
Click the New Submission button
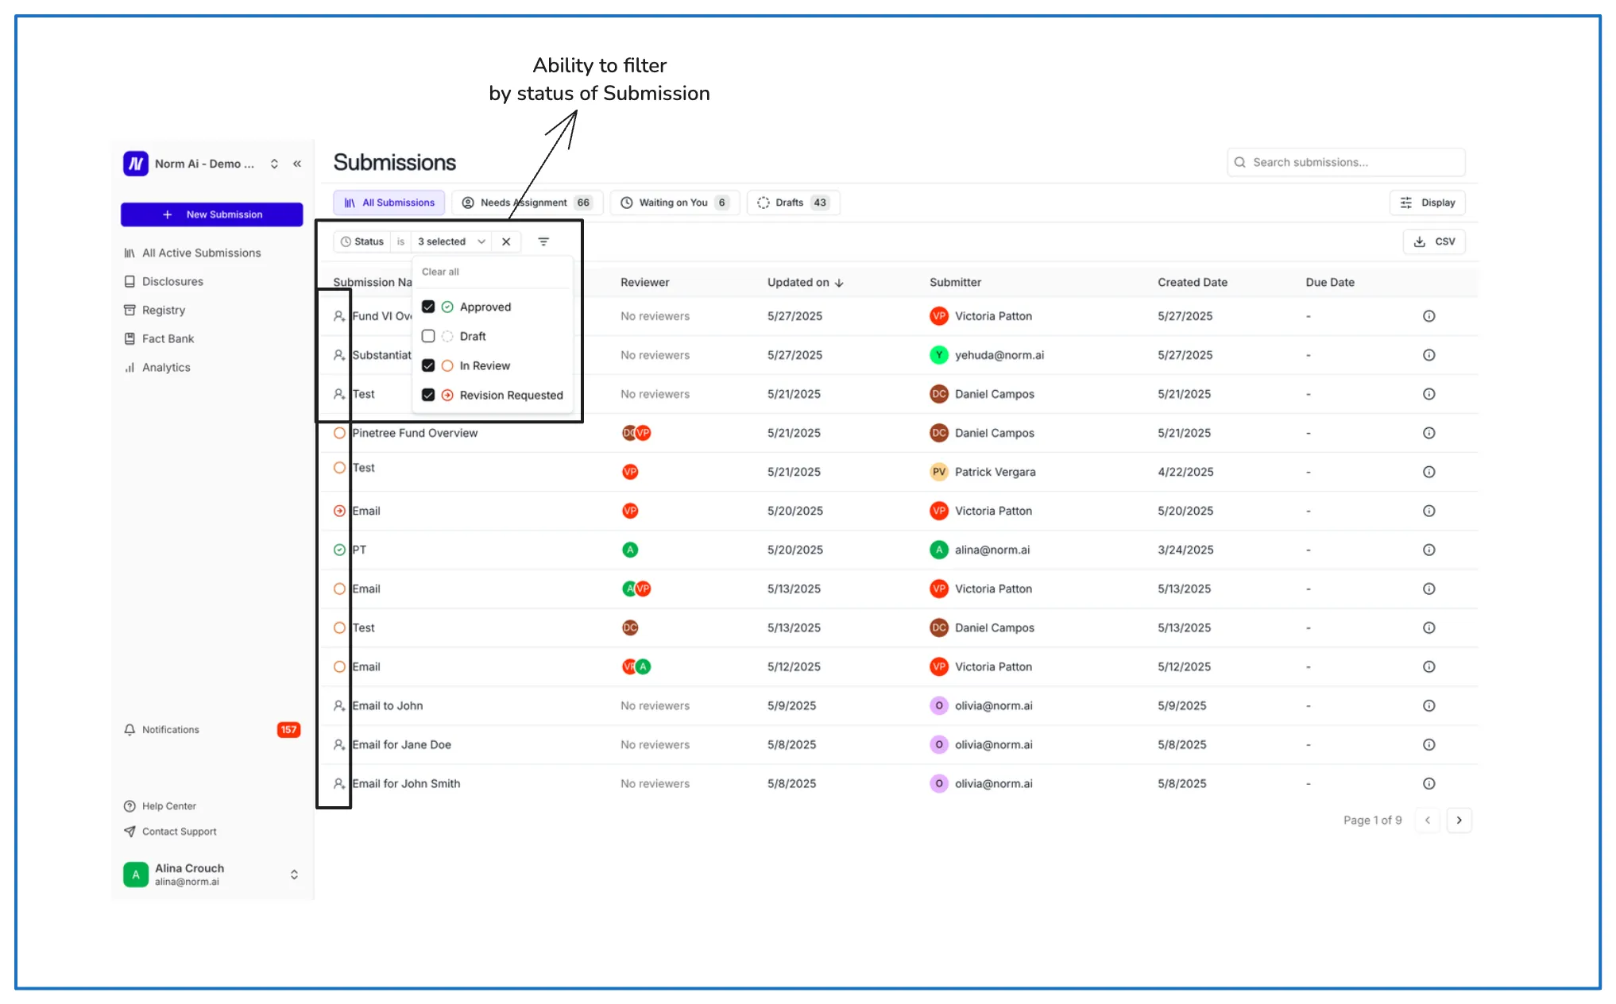click(x=211, y=214)
